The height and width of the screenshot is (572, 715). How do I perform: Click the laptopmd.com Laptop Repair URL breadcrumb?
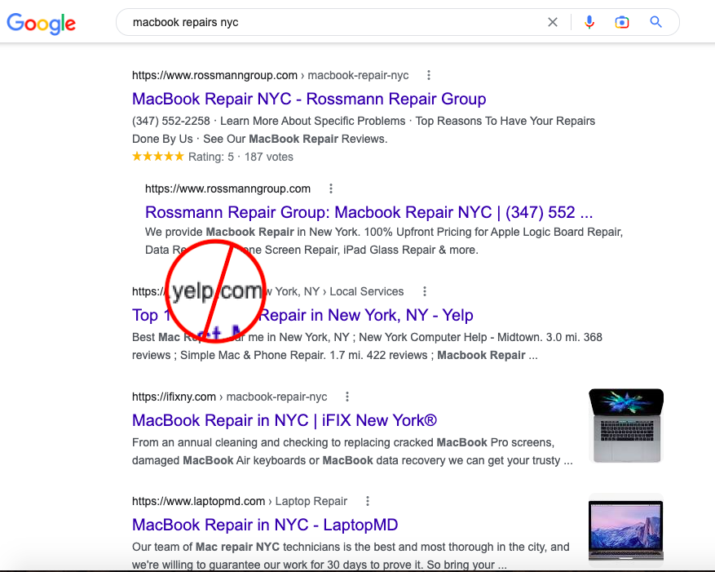click(240, 501)
